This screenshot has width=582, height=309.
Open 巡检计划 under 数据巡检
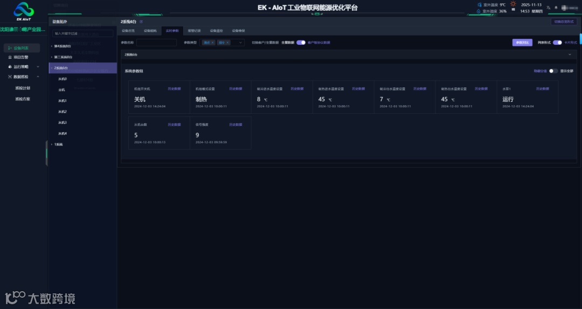[22, 88]
